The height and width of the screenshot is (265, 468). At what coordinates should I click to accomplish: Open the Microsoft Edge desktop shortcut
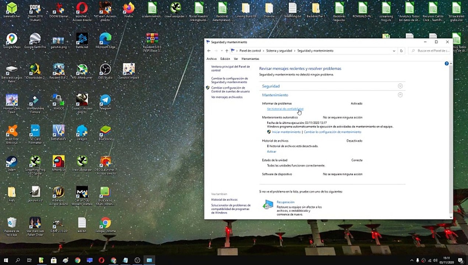pyautogui.click(x=105, y=41)
